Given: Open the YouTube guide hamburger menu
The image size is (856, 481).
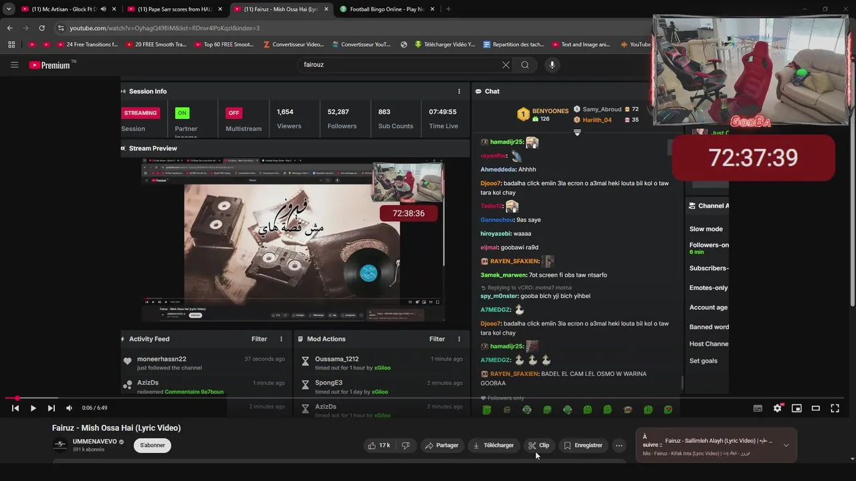Looking at the screenshot, I should coord(15,65).
